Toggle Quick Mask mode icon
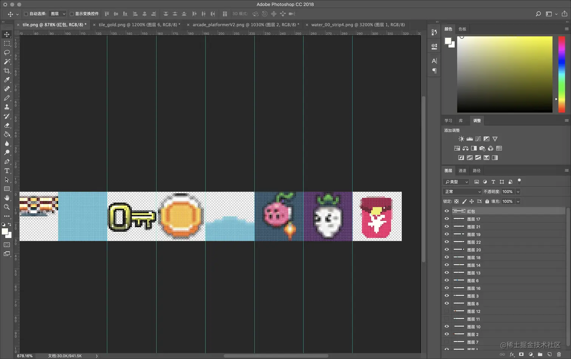 [x=7, y=245]
